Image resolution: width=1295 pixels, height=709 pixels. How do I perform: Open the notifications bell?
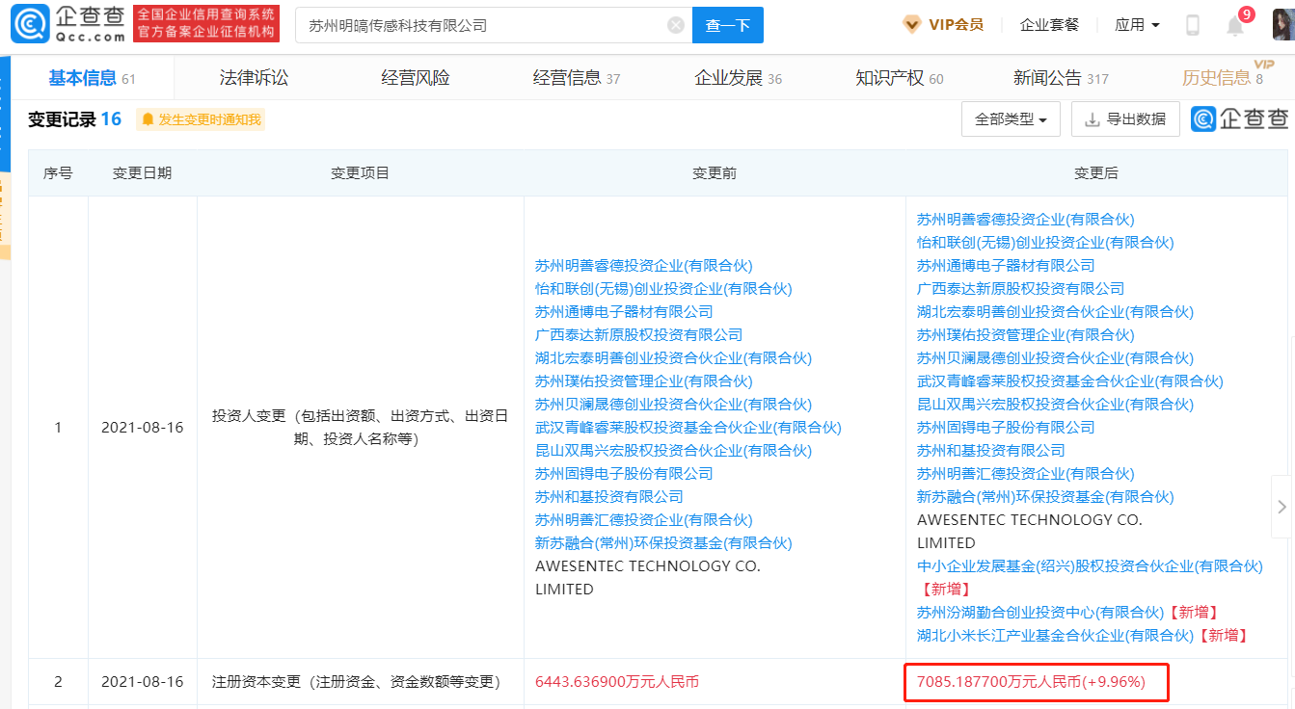coord(1235,26)
